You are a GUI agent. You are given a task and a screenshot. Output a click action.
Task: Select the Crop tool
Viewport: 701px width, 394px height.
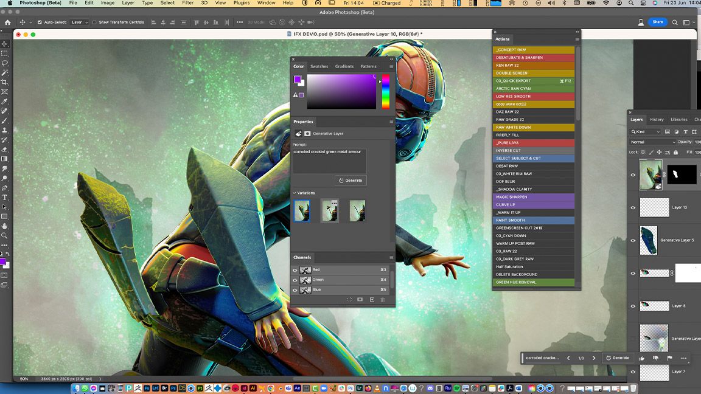click(x=4, y=82)
